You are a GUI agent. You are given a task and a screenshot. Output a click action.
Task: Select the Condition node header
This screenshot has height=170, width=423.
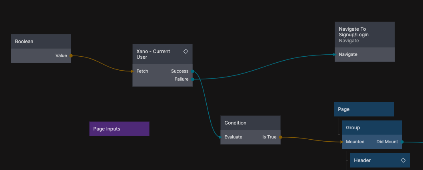coord(250,123)
